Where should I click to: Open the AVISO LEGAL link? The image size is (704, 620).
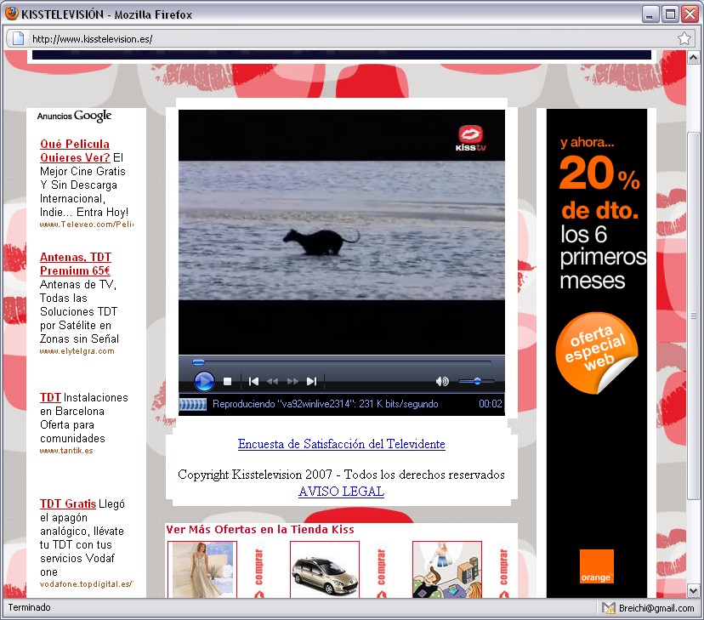pos(341,491)
